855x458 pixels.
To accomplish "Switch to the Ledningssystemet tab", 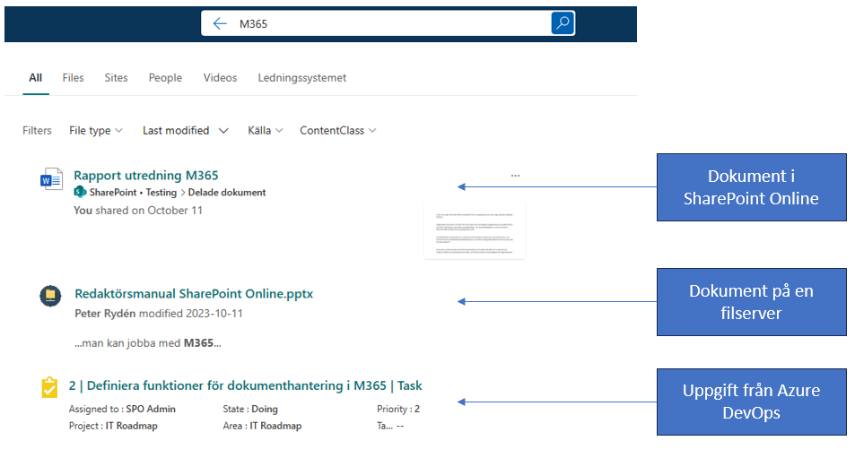I will (302, 78).
